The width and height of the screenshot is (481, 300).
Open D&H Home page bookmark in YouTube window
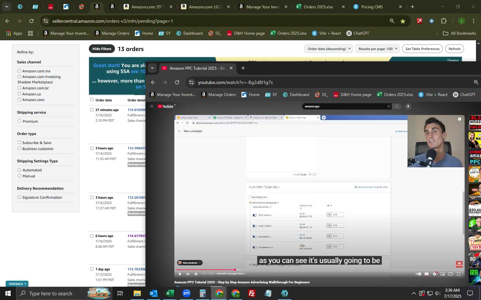point(352,95)
